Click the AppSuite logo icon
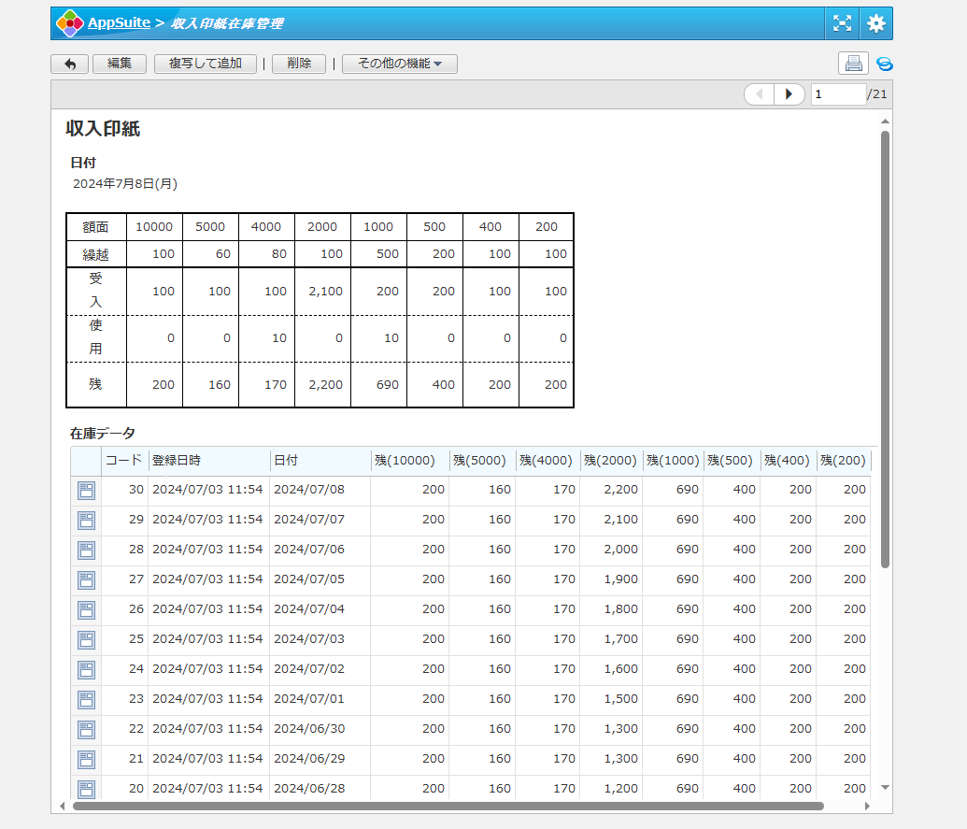Screen dimensions: 967x829 tap(69, 23)
